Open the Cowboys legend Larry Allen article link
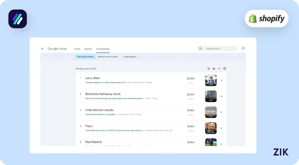 click(x=105, y=82)
